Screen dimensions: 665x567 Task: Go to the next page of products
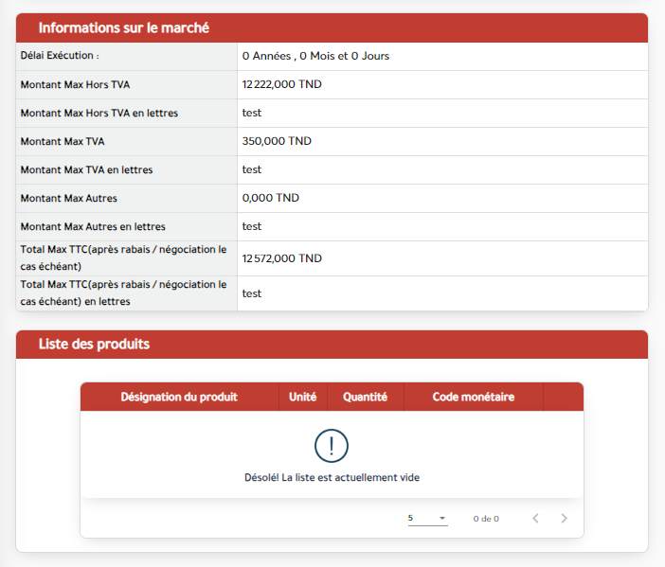[564, 519]
